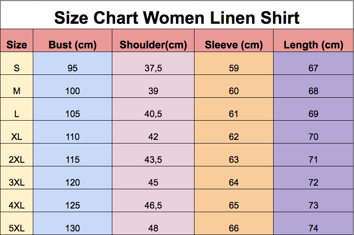This screenshot has height=235, width=354.
Task: Click bust value 95 for size S
Action: click(72, 68)
